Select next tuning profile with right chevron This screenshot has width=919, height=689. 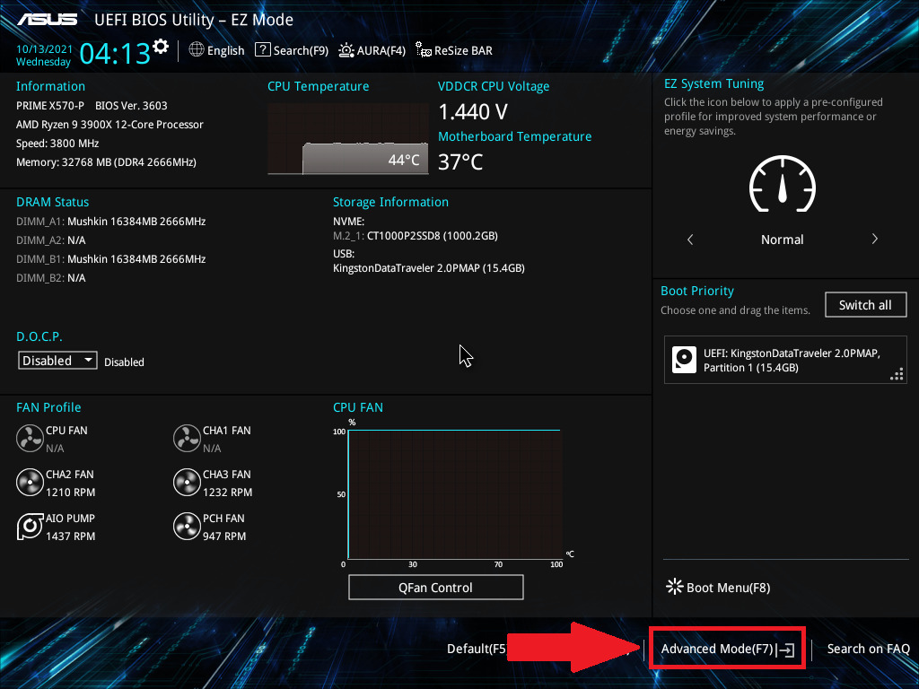[874, 240]
